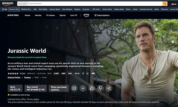Click More purchase options button

click(x=59, y=88)
